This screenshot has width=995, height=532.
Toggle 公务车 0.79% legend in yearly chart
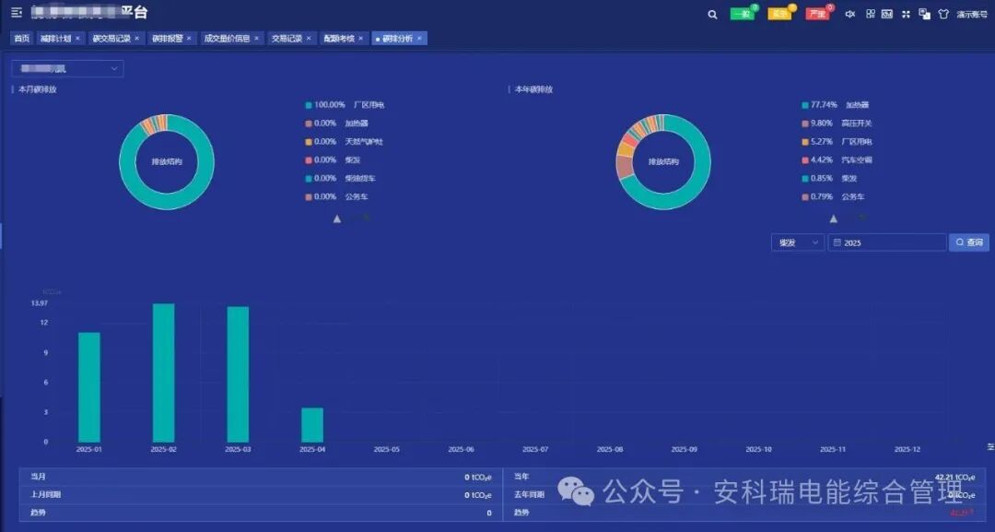click(834, 196)
